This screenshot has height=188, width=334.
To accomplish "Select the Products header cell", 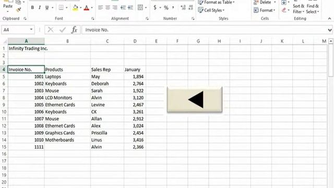I will point(67,69).
